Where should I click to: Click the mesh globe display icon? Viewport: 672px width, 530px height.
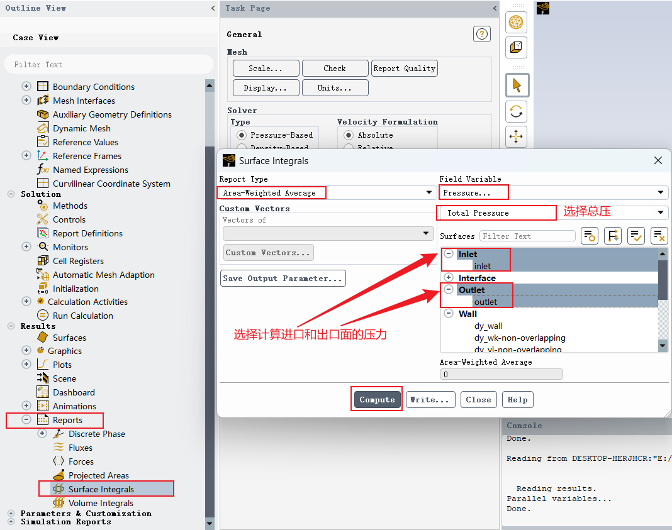coord(516,22)
